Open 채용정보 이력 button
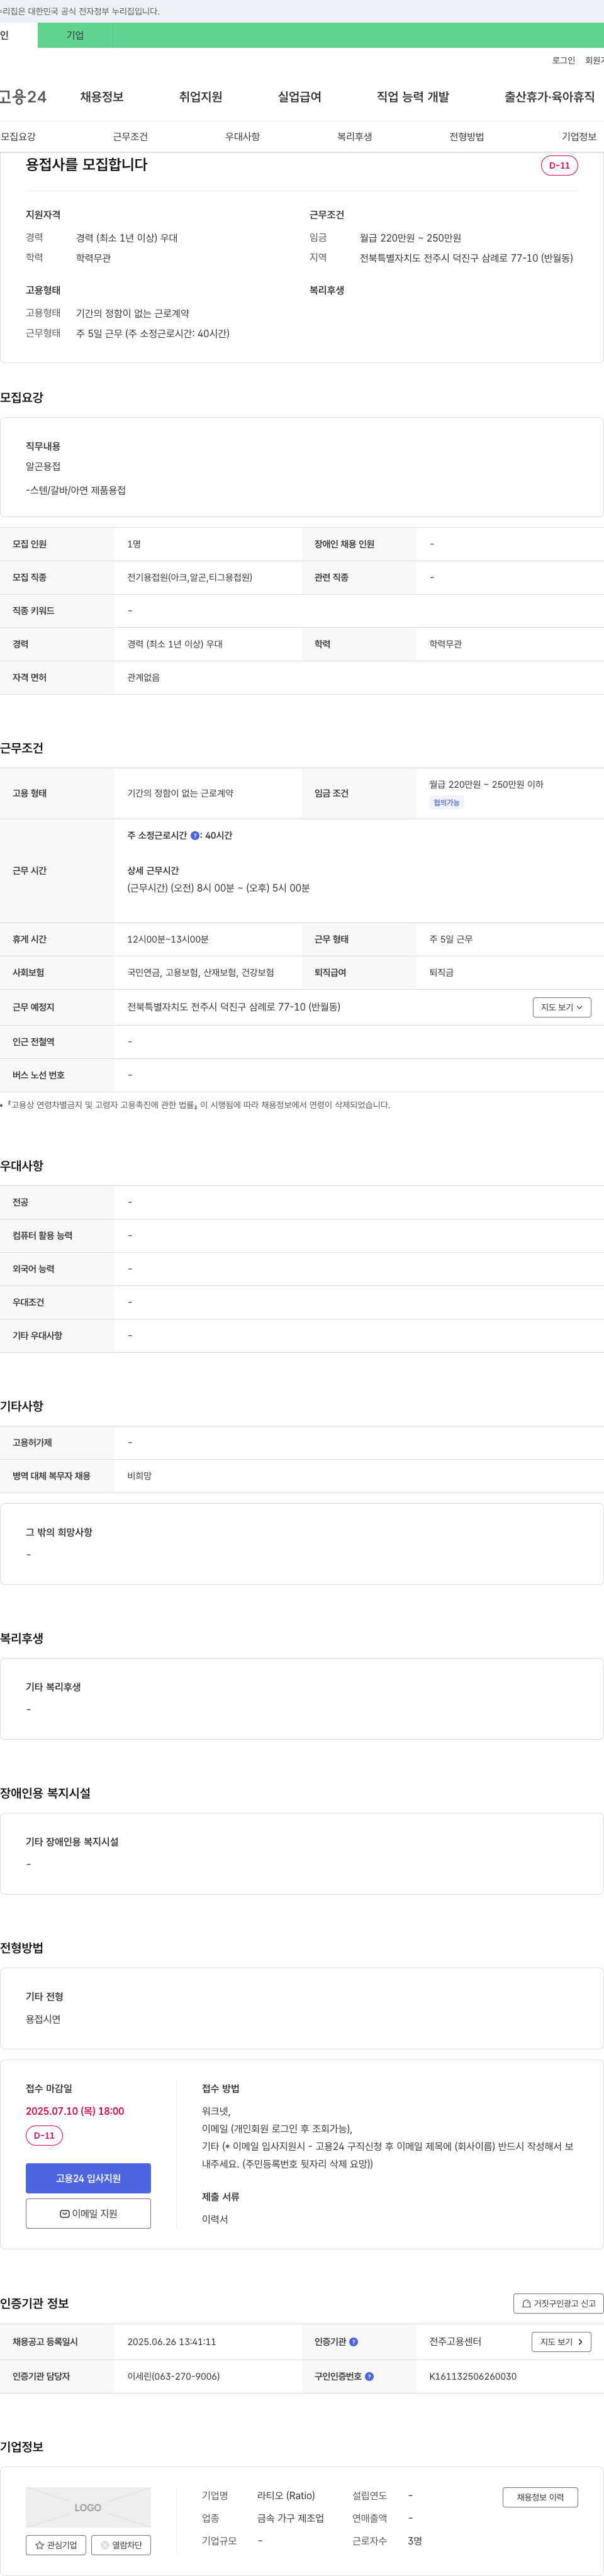Image resolution: width=604 pixels, height=2576 pixels. [x=540, y=2497]
